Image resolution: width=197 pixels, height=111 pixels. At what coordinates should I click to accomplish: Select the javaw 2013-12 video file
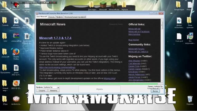click(x=16, y=70)
